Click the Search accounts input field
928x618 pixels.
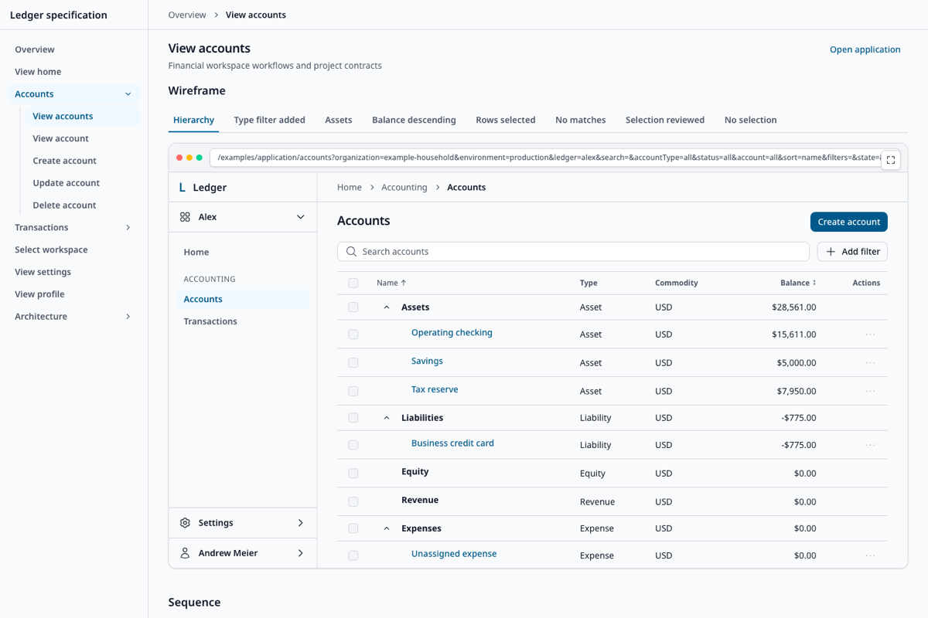point(573,252)
